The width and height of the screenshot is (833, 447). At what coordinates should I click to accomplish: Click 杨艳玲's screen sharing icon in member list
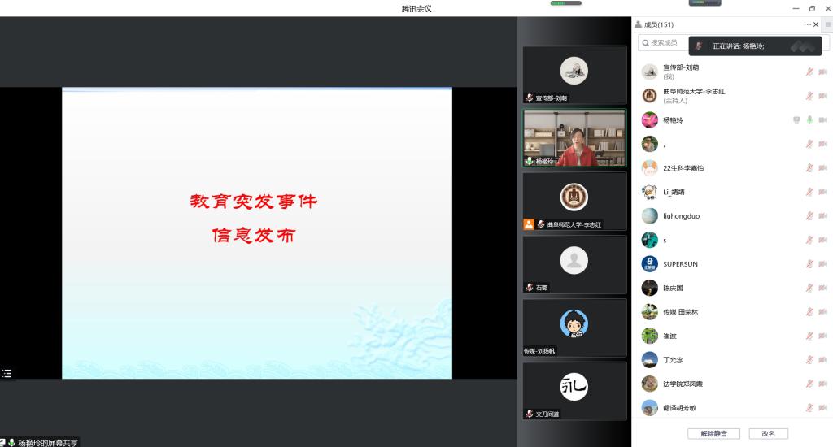(796, 120)
